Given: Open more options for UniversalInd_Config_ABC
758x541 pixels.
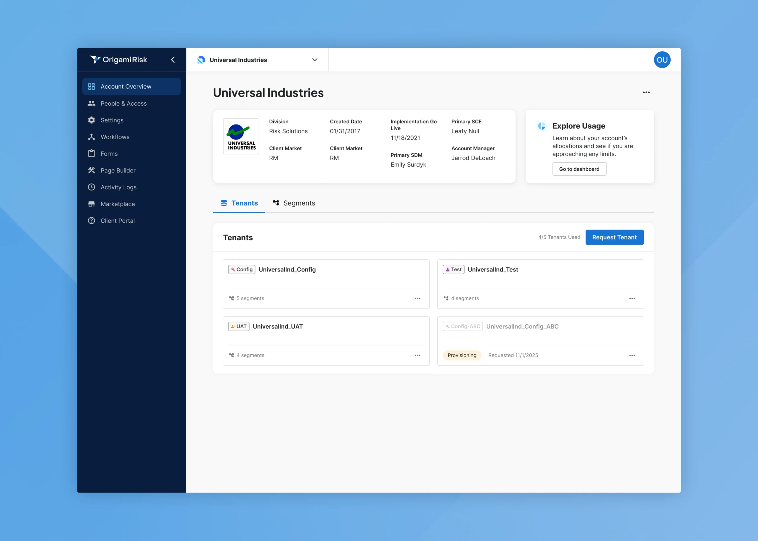Looking at the screenshot, I should [x=632, y=356].
